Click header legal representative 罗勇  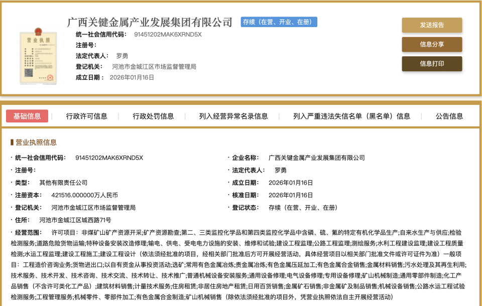pos(122,56)
